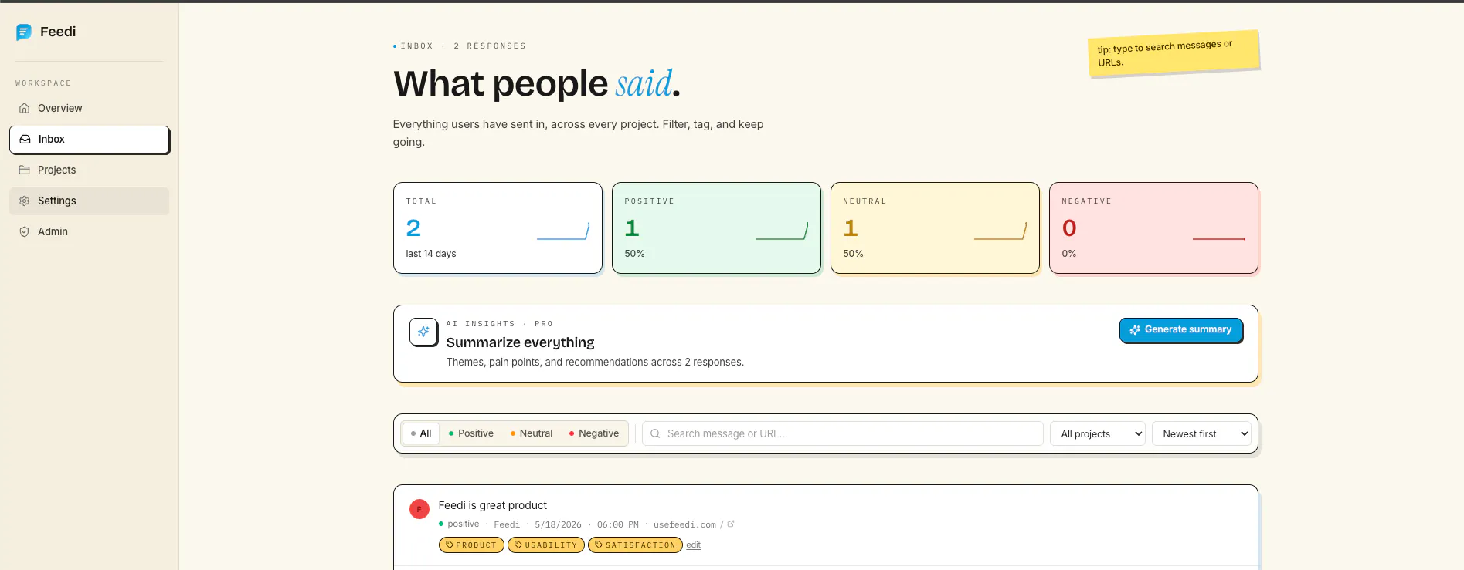Click the SATISFACTION tag
The image size is (1464, 570).
coord(635,545)
